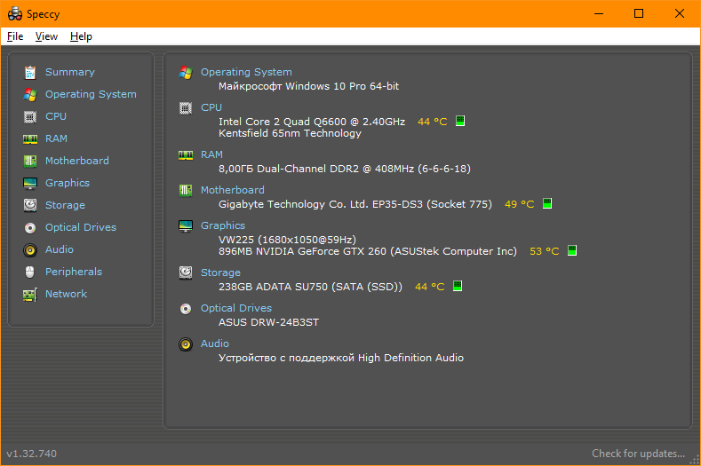701x466 pixels.
Task: Click version number v1.32.740 in status bar
Action: (31, 454)
